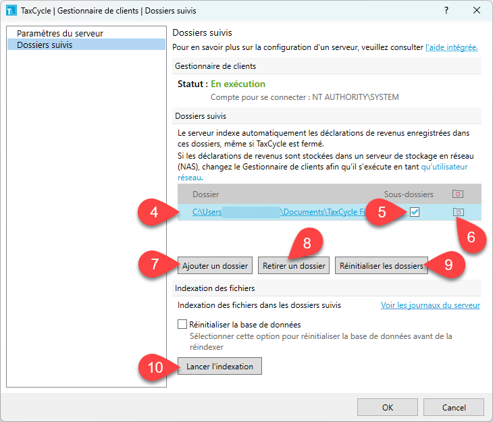This screenshot has height=422, width=493.
Task: Click the Dossier column header
Action: point(205,194)
